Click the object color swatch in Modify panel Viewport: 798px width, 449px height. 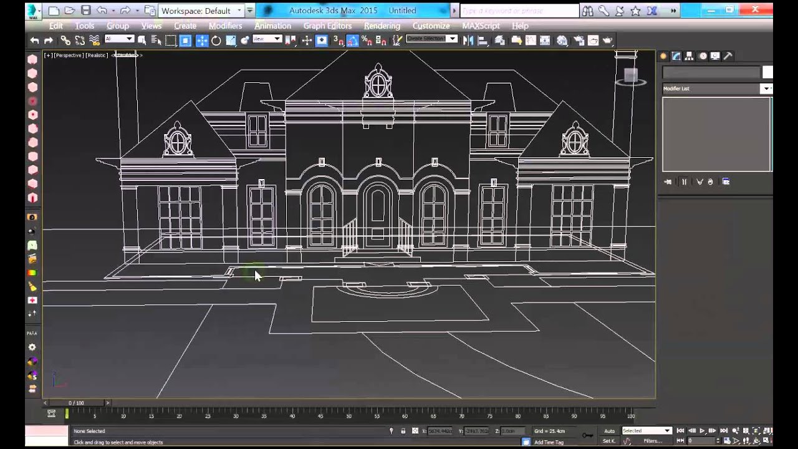tap(767, 72)
